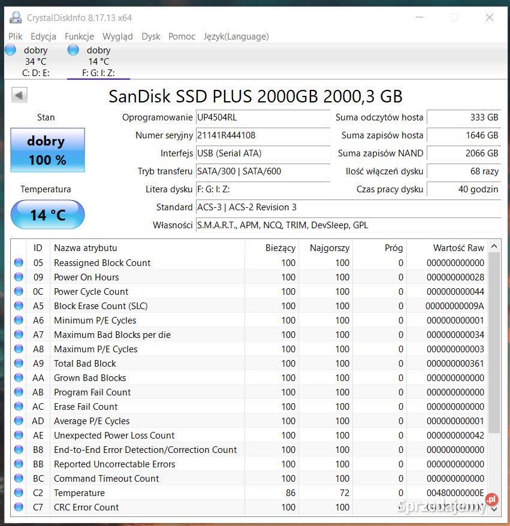This screenshot has height=526, width=510.
Task: Click status orb for disk C: D: E:
Action: (10, 50)
